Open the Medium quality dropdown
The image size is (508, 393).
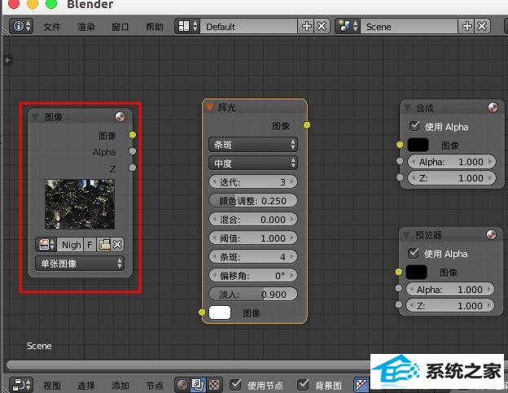(252, 163)
